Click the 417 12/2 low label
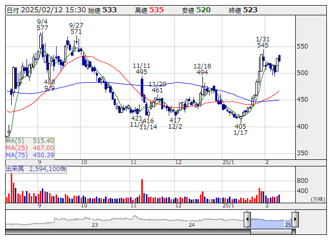Image resolution: width=333 pixels, height=240 pixels. (x=175, y=123)
